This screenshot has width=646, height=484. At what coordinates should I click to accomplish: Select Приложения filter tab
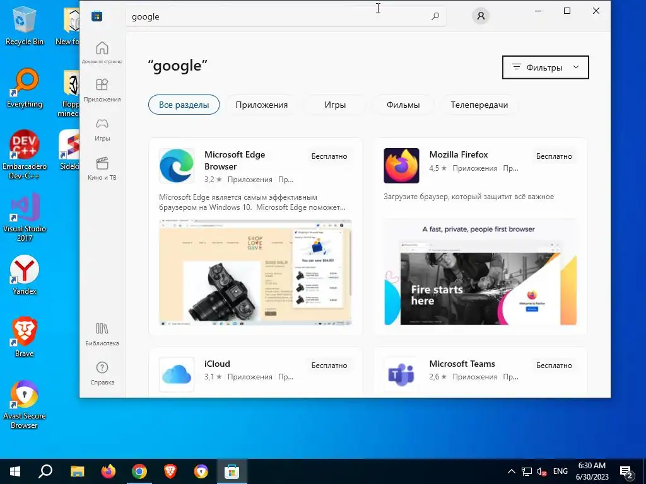pos(262,105)
